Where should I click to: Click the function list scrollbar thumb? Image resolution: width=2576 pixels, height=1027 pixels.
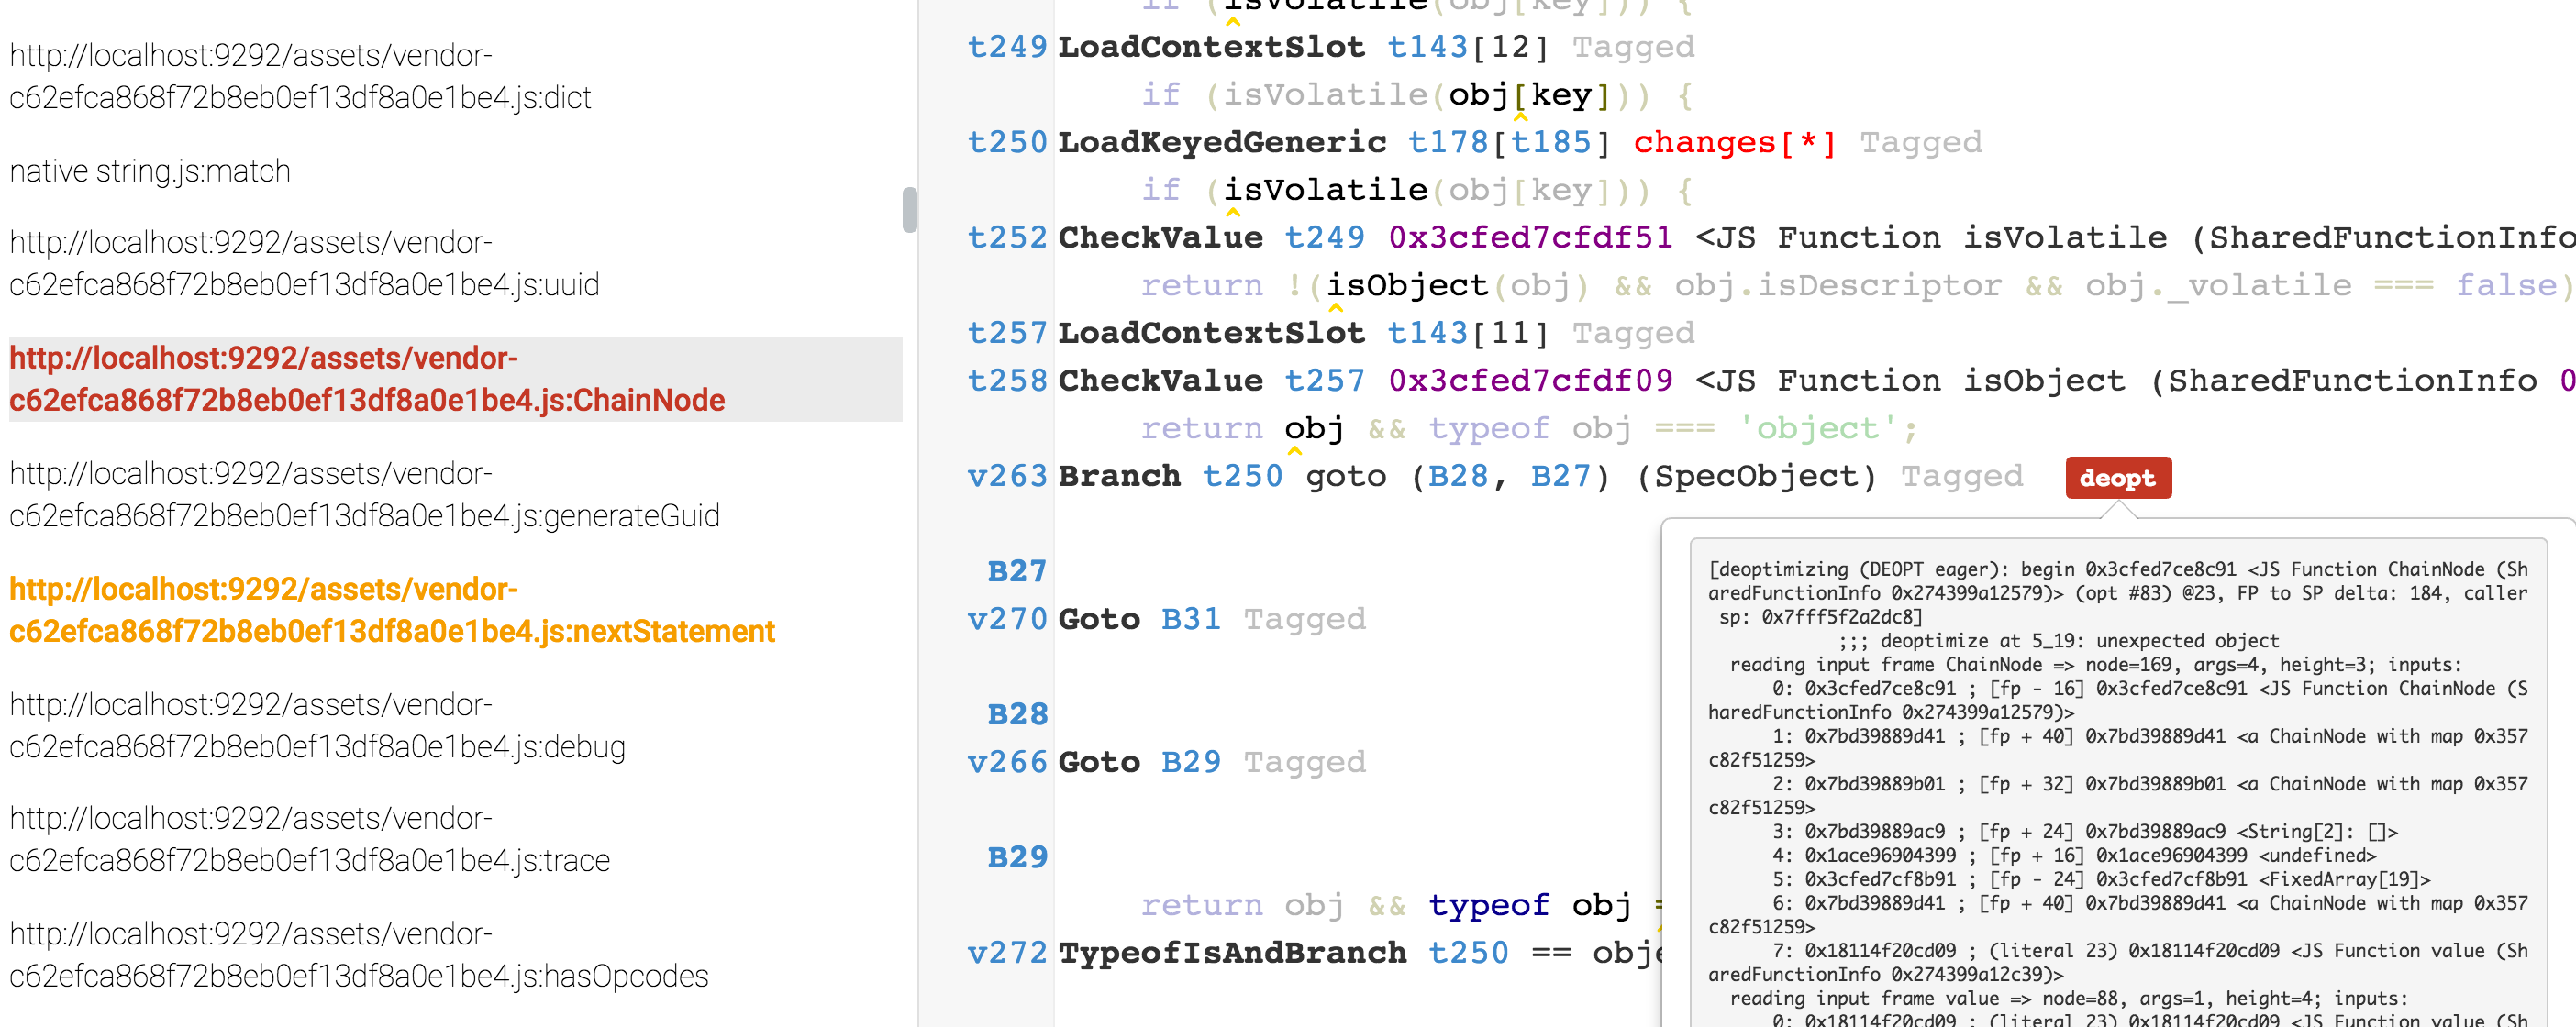(909, 210)
